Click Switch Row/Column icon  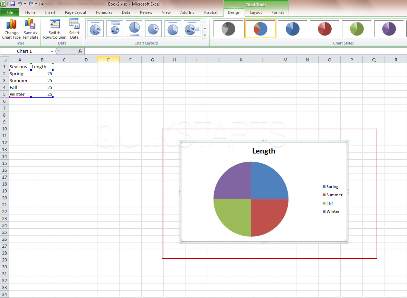(55, 29)
